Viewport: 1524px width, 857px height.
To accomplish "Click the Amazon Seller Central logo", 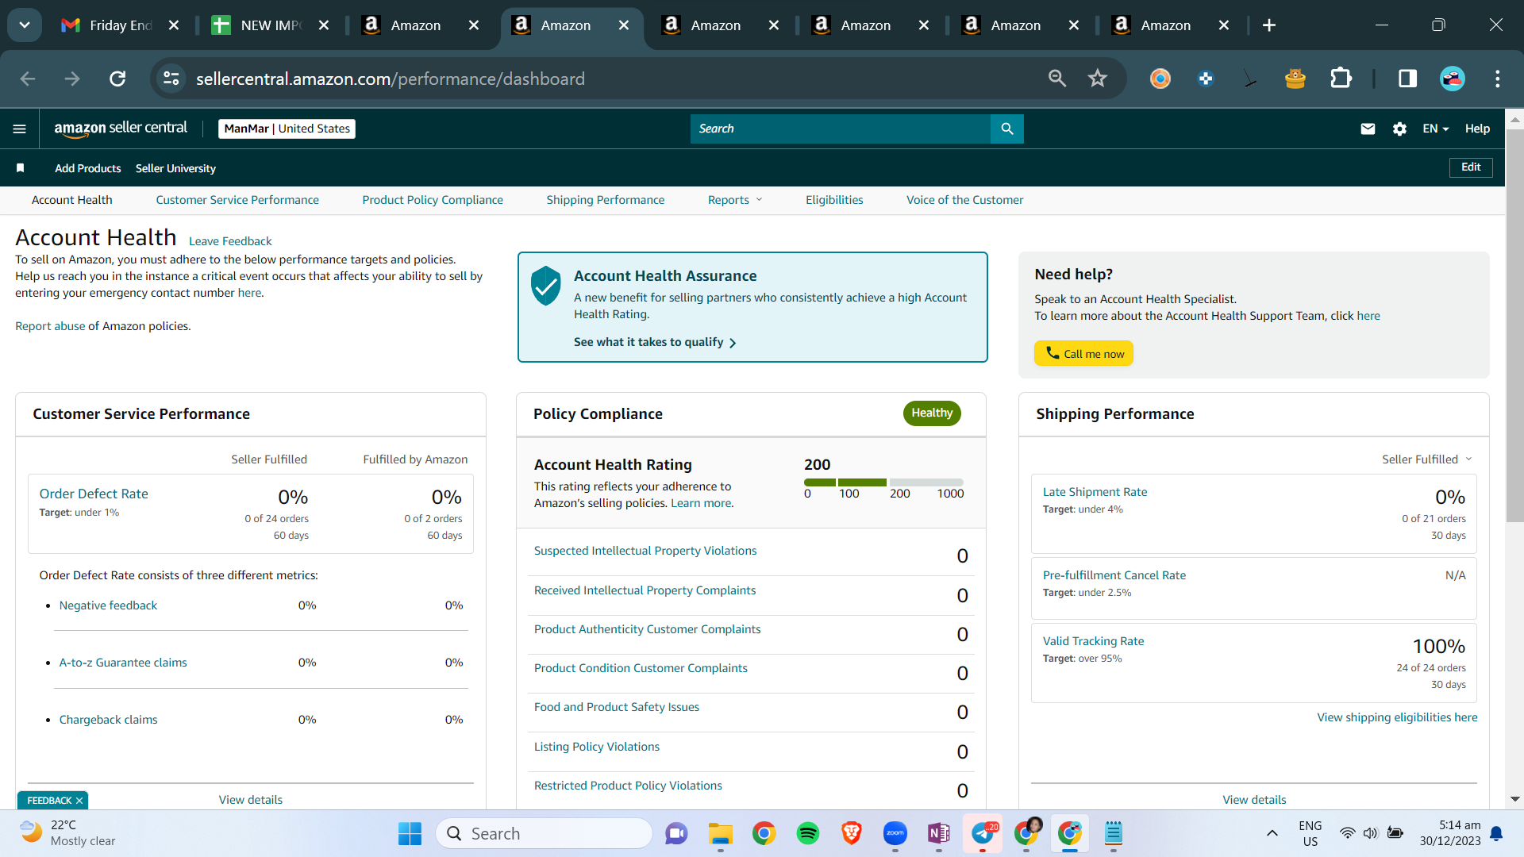I will click(x=121, y=129).
